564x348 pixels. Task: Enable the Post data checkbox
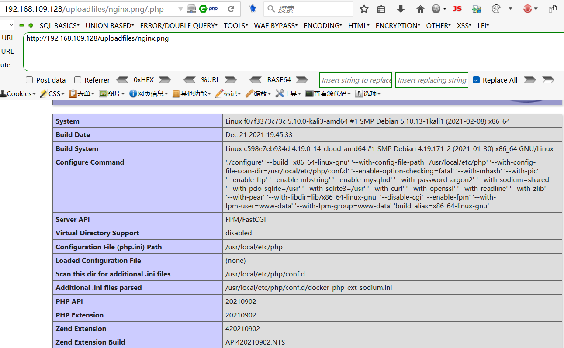(29, 80)
